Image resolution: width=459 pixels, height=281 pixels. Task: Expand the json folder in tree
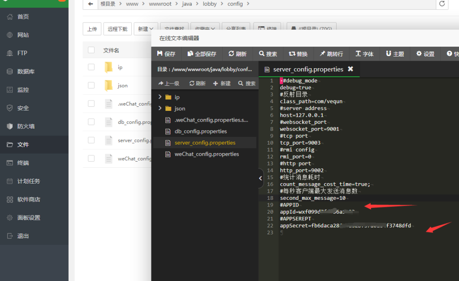(x=160, y=109)
